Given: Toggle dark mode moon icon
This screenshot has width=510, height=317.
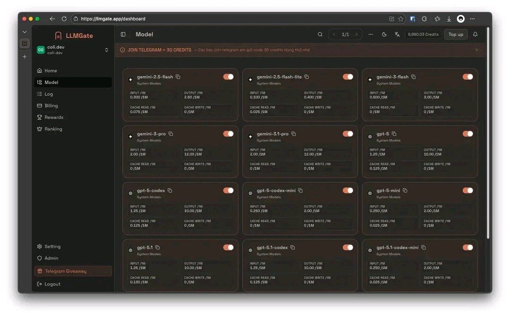Looking at the screenshot, I should pos(384,34).
